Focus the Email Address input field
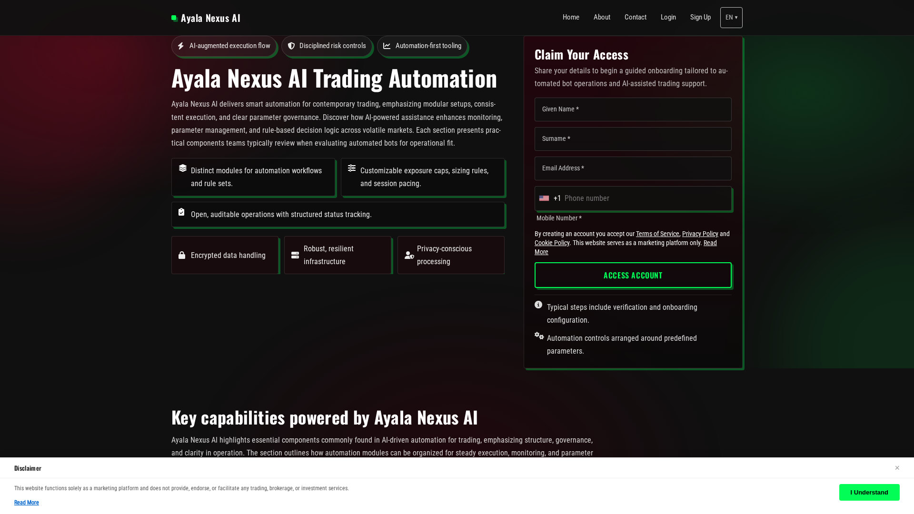The height and width of the screenshot is (514, 914). click(633, 168)
